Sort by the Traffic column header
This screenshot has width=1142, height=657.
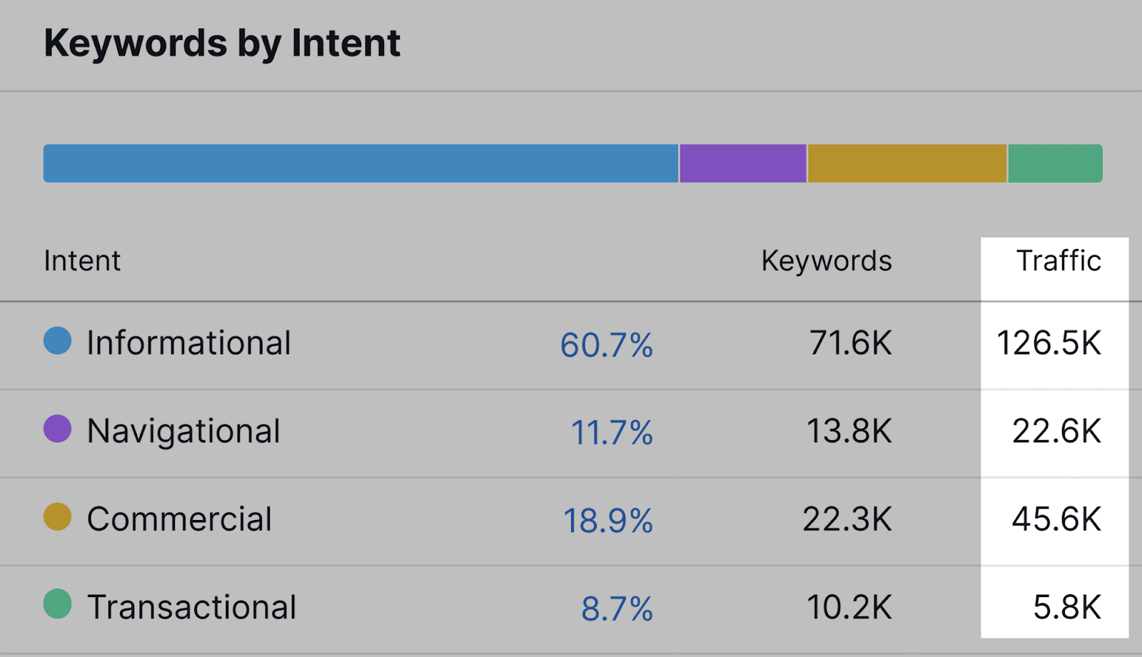point(1058,261)
